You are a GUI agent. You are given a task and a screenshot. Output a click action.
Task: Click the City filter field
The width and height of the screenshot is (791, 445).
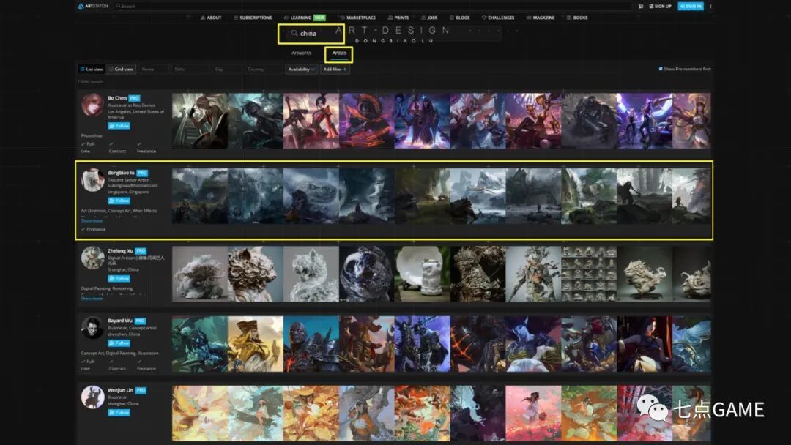click(228, 69)
